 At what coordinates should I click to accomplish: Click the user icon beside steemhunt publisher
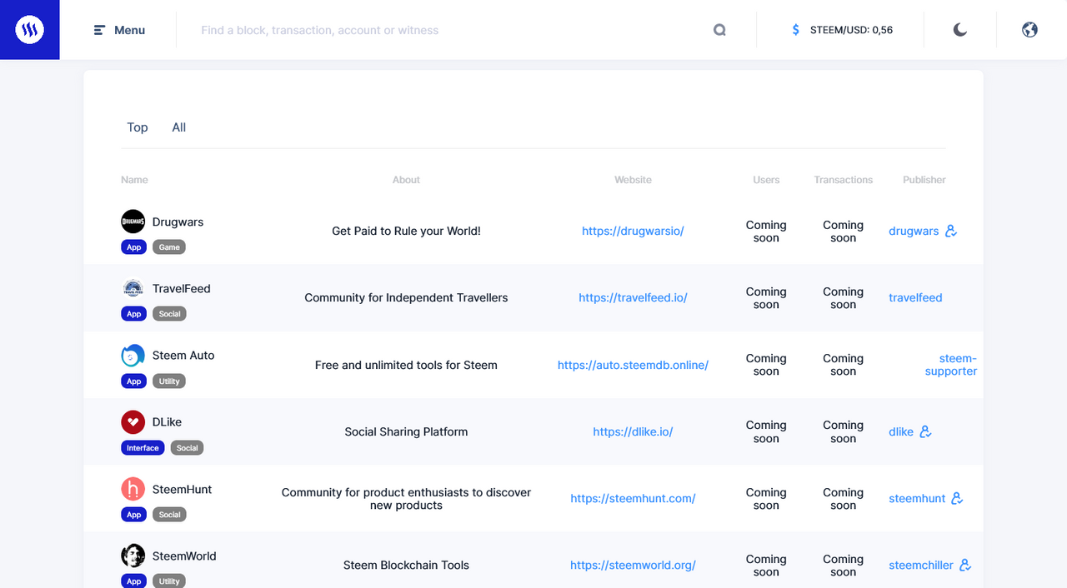pos(957,498)
